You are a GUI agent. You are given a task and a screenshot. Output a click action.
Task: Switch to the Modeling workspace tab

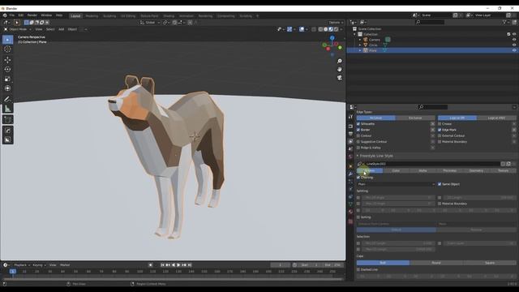(x=92, y=16)
